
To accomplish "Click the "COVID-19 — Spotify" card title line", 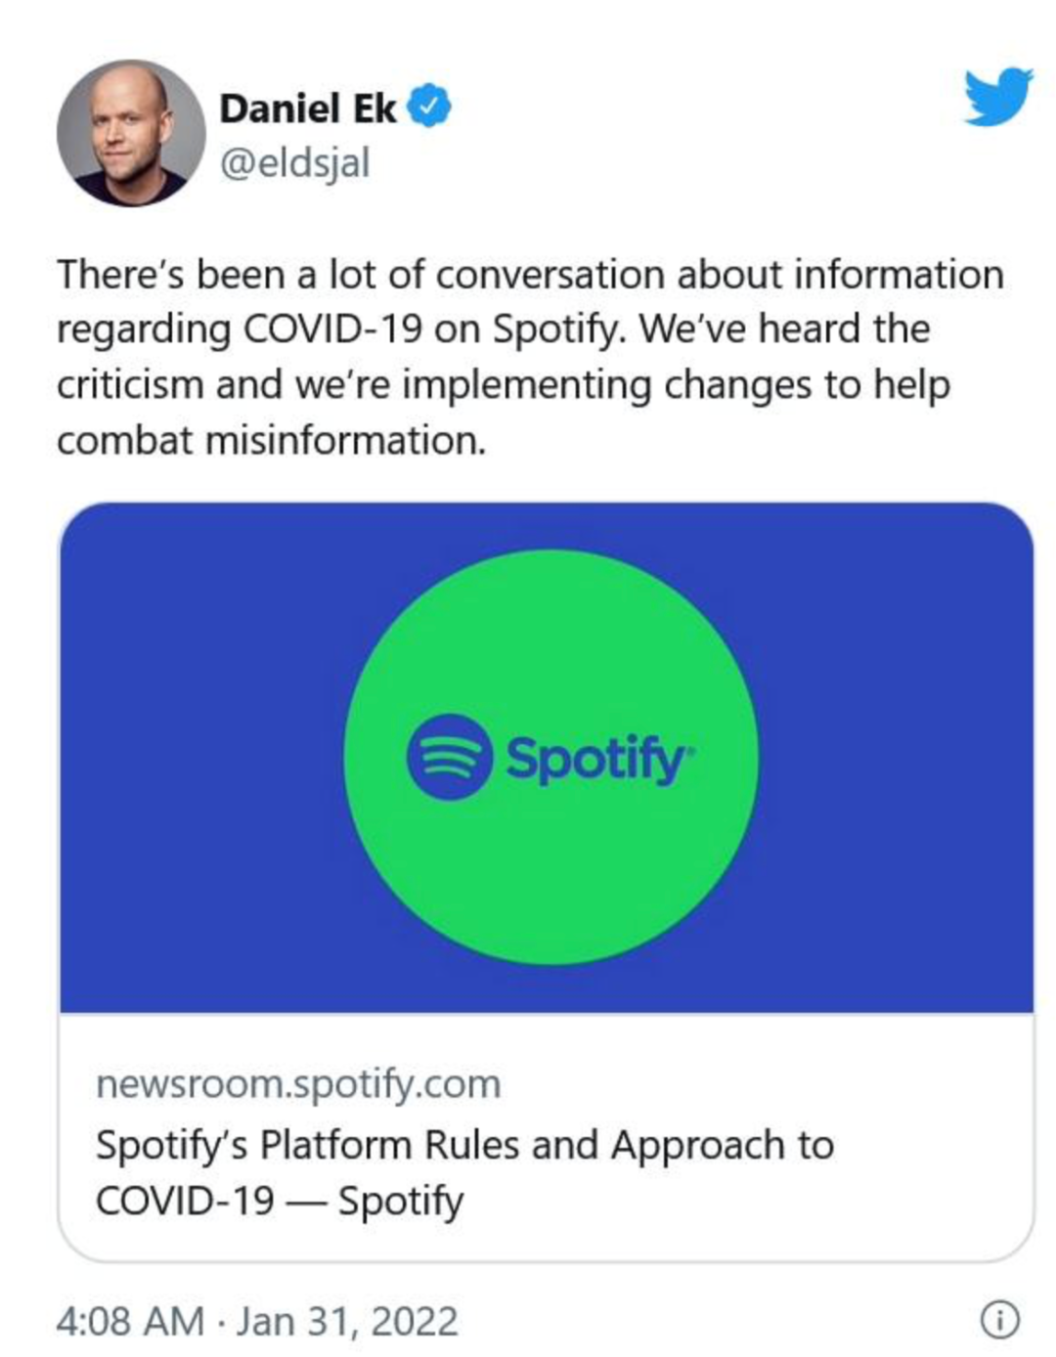I will pyautogui.click(x=280, y=1201).
